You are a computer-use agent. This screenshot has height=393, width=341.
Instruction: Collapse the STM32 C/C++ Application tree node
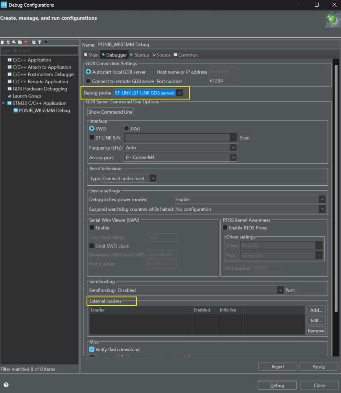4,103
